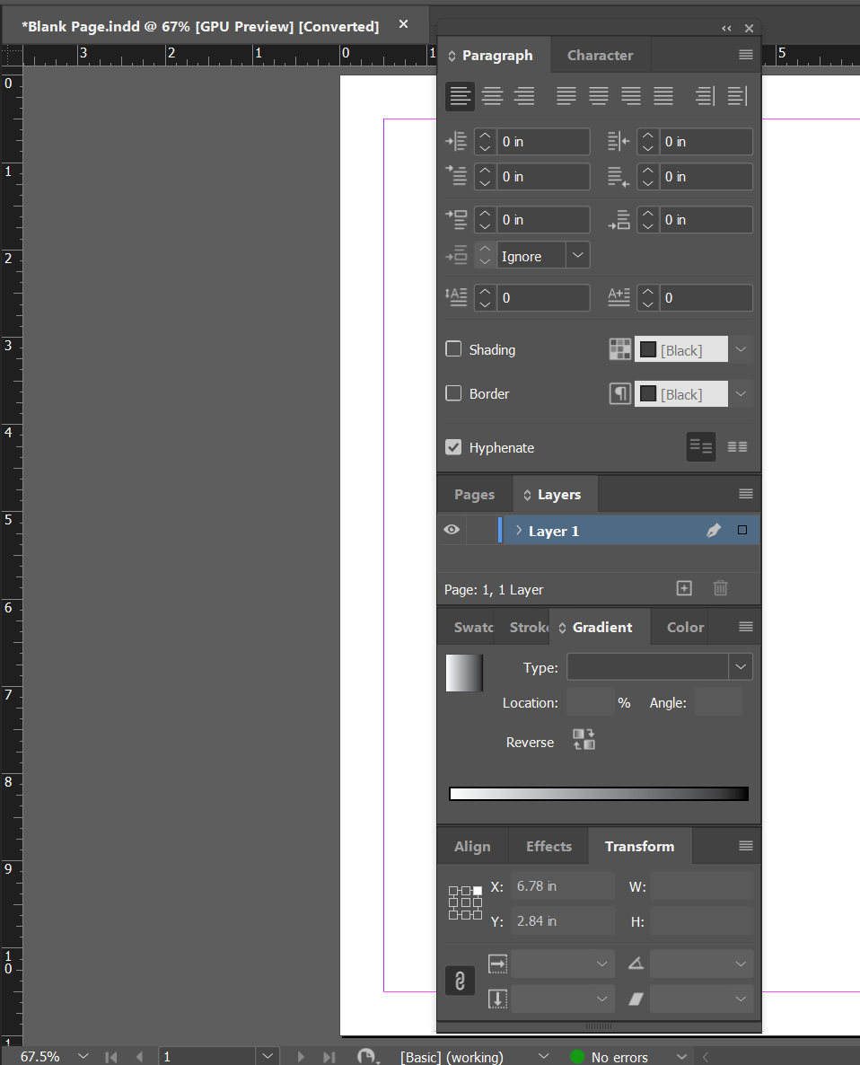This screenshot has width=860, height=1065.
Task: Select the Layer 1 row
Action: click(599, 531)
